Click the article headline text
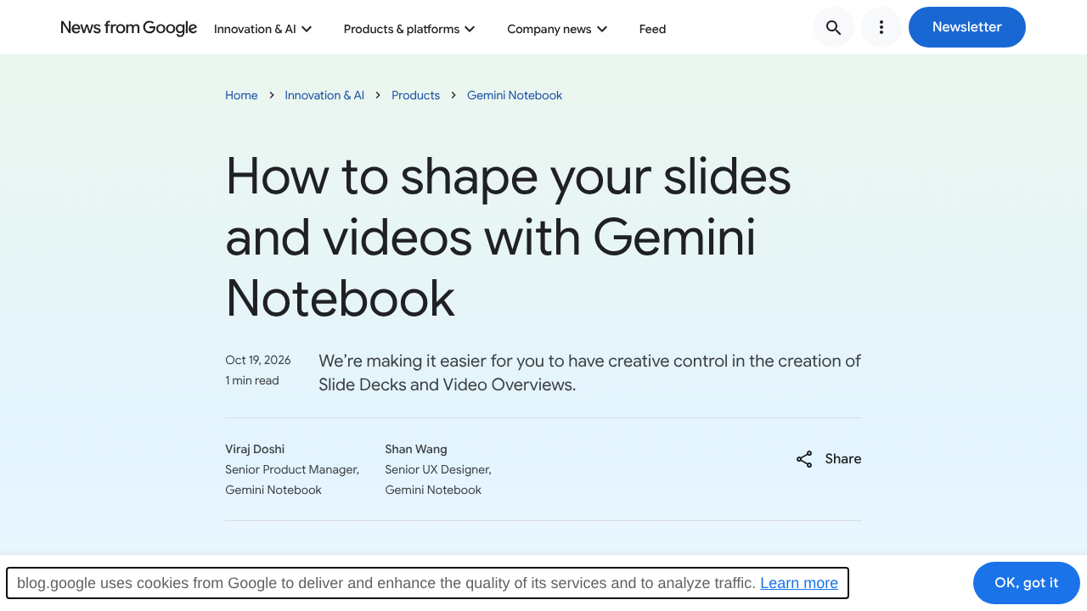 pyautogui.click(x=508, y=237)
